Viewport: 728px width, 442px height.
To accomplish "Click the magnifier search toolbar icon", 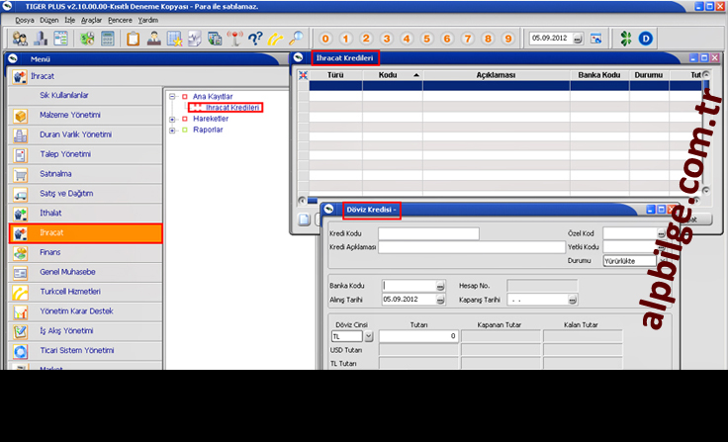I will point(296,39).
